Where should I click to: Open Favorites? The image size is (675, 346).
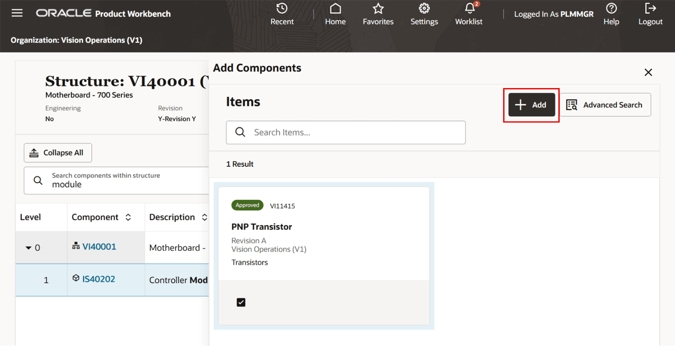pos(378,13)
